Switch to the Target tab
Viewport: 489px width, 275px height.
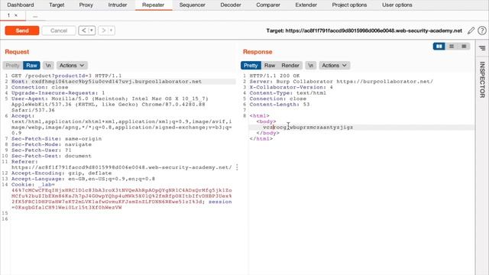(57, 5)
